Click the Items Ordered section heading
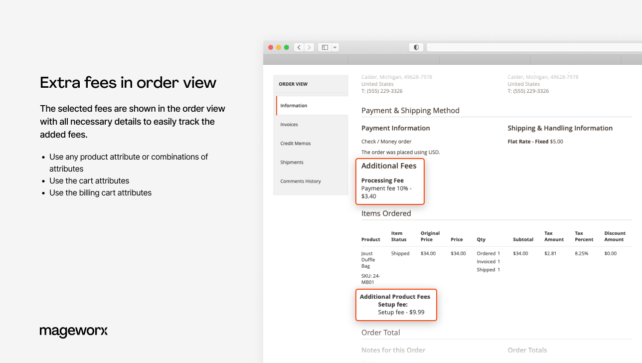This screenshot has height=363, width=642. point(386,213)
